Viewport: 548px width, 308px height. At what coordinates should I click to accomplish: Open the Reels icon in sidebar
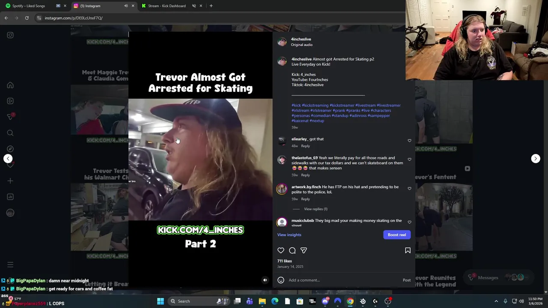[10, 101]
